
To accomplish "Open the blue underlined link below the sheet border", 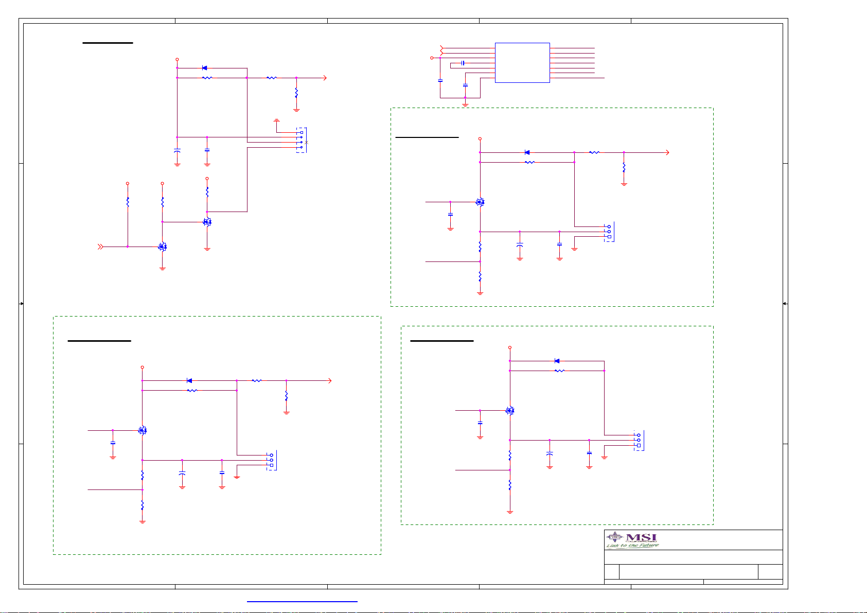I will point(302,600).
